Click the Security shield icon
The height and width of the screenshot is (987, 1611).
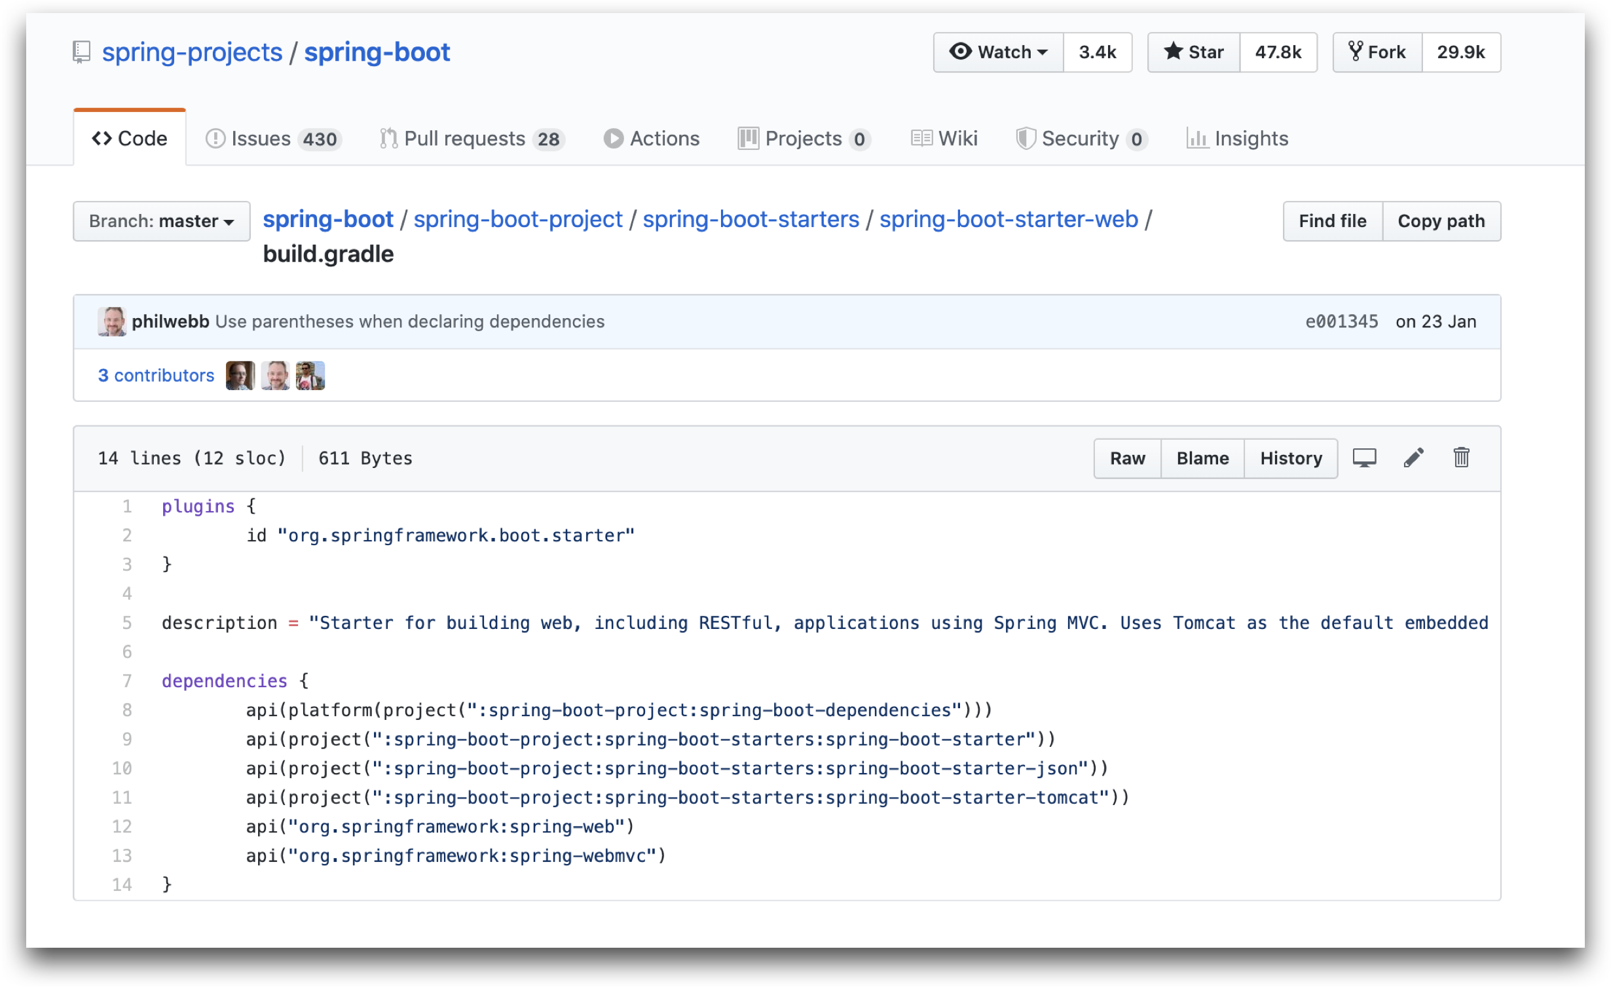point(1026,138)
